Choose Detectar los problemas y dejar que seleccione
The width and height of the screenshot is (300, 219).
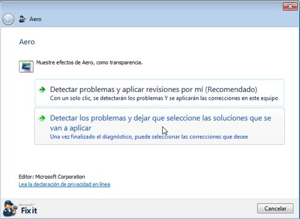click(x=160, y=126)
